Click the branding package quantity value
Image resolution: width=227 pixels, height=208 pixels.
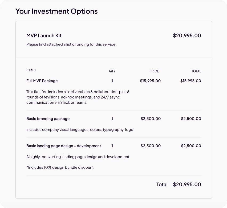pos(112,119)
